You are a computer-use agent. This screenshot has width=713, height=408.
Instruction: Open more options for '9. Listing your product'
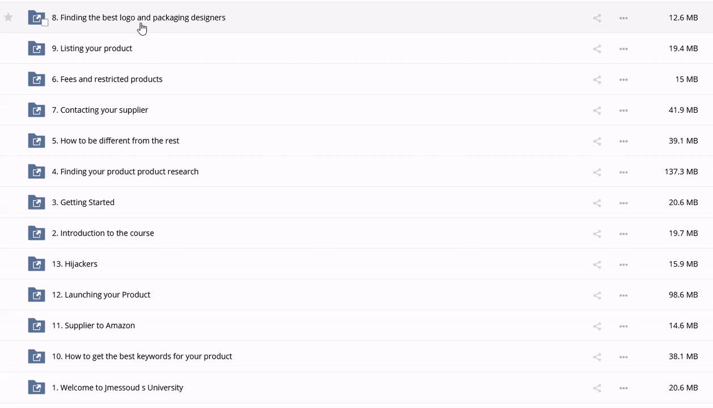coord(623,49)
